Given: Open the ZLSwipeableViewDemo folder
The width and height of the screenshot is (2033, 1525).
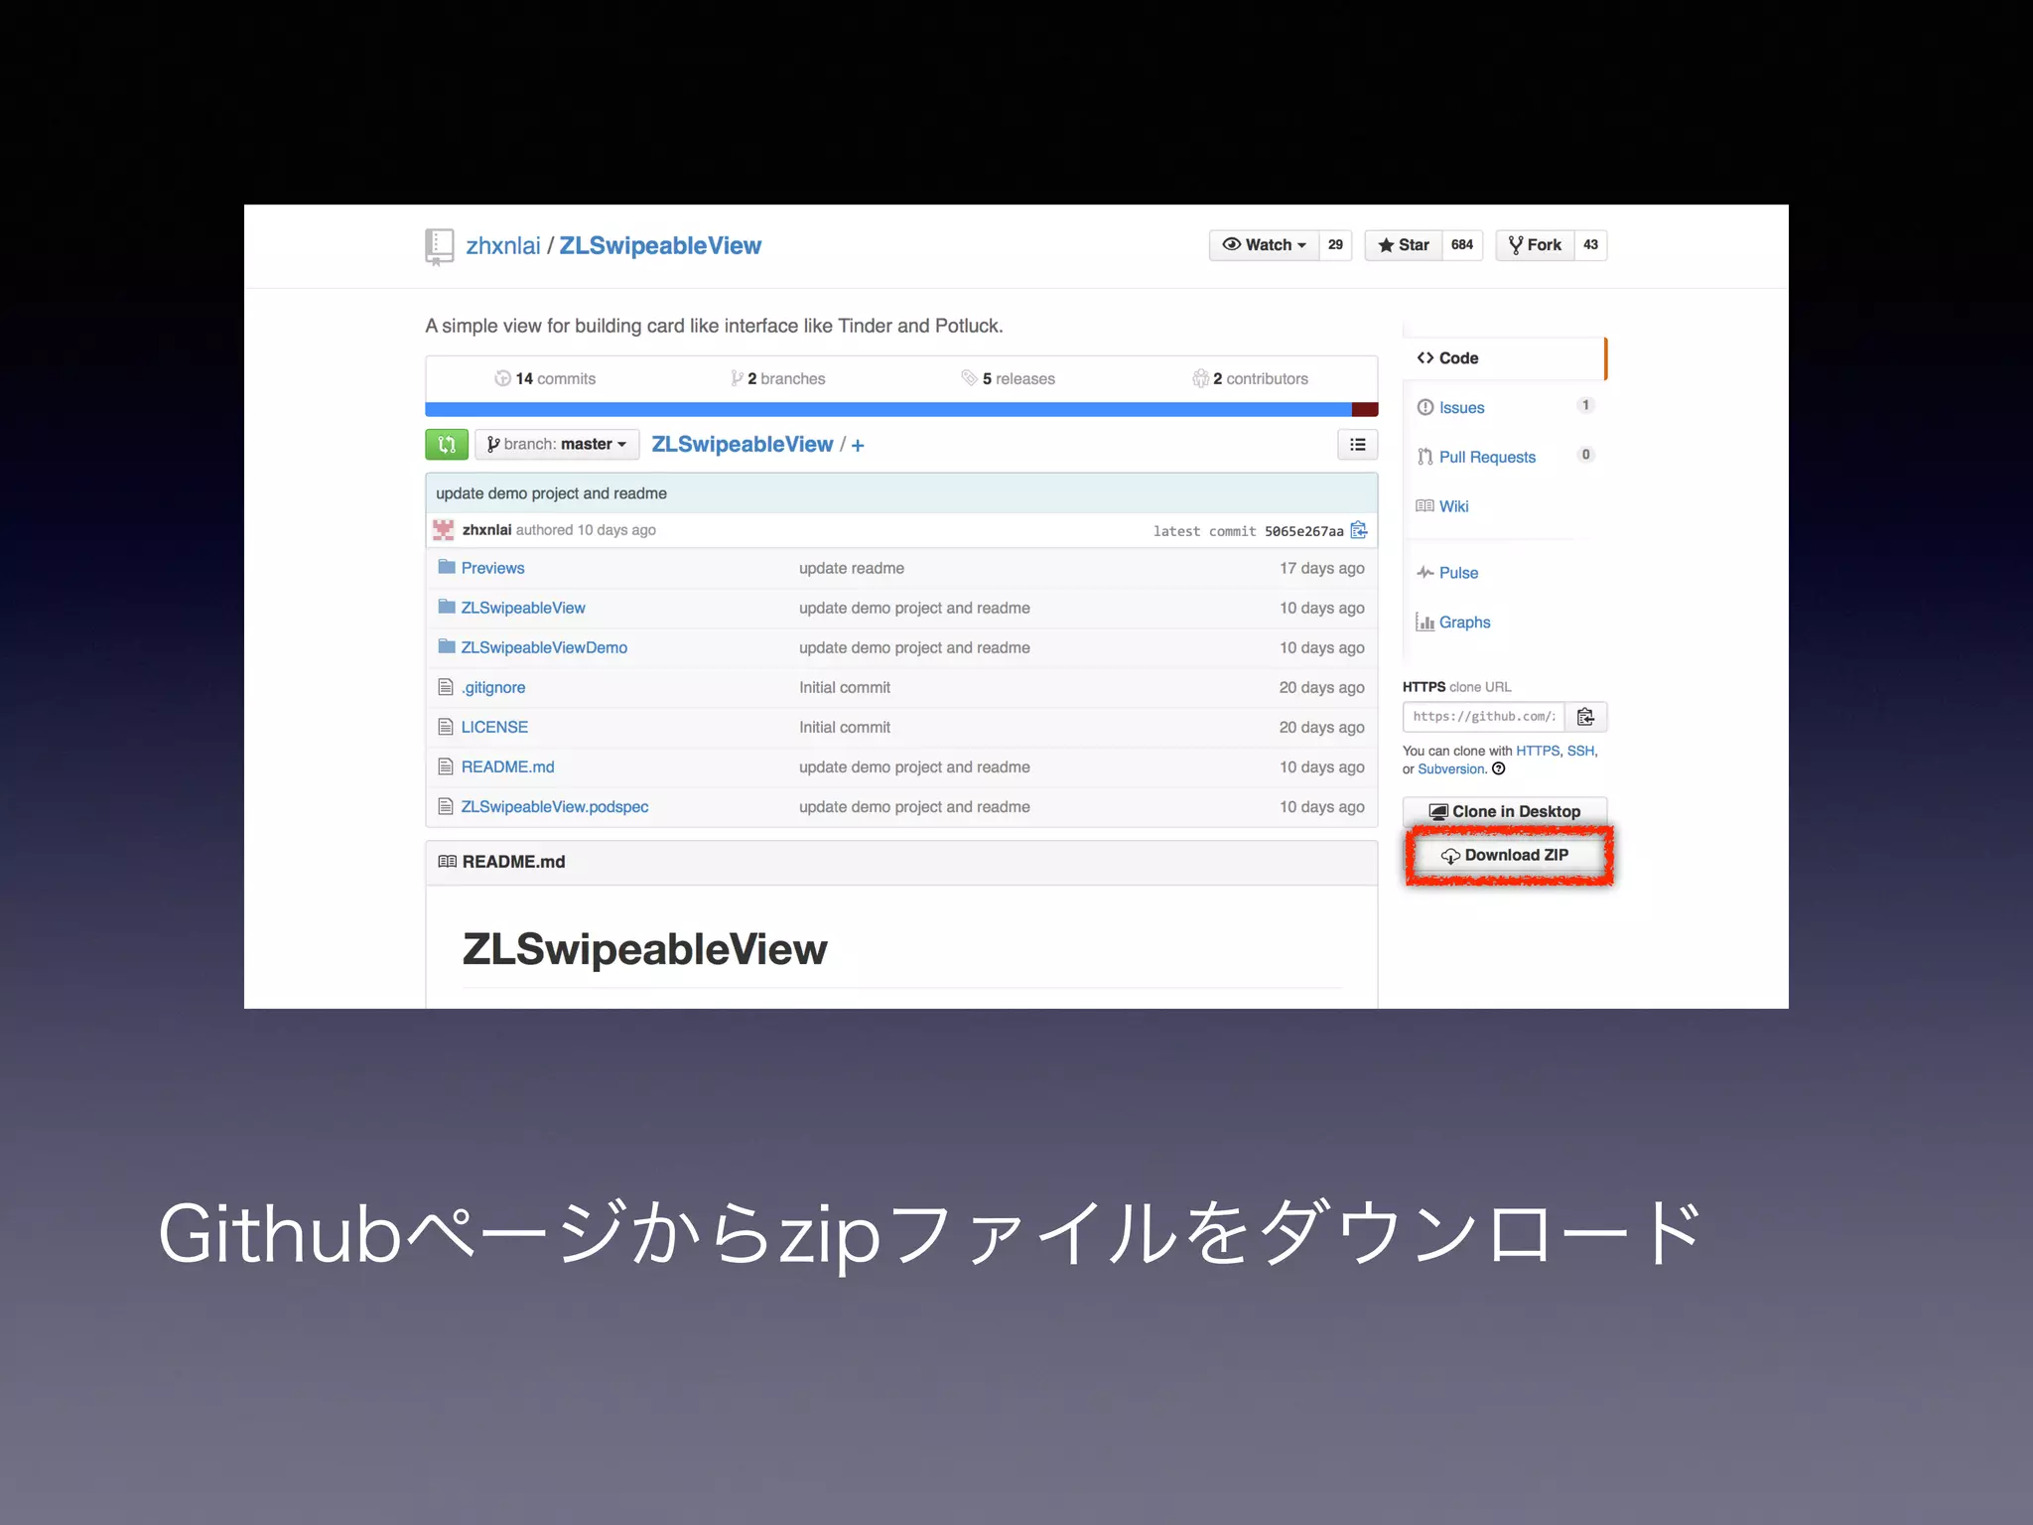Looking at the screenshot, I should click(x=544, y=647).
